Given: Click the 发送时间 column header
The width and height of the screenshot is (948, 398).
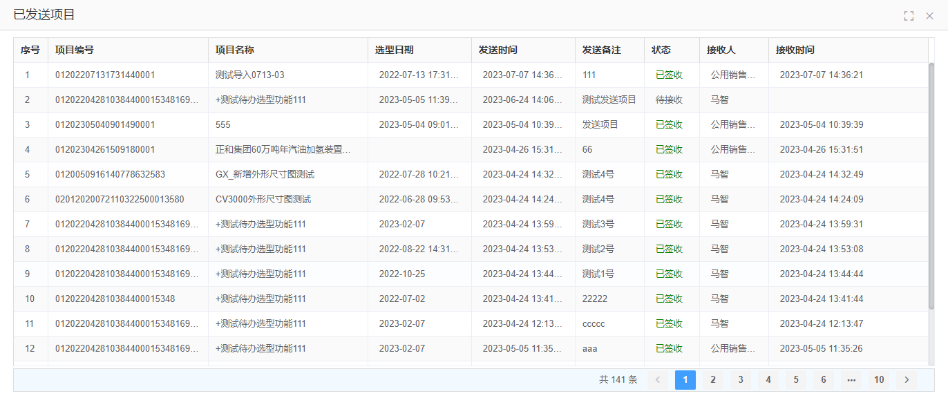Looking at the screenshot, I should tap(498, 50).
